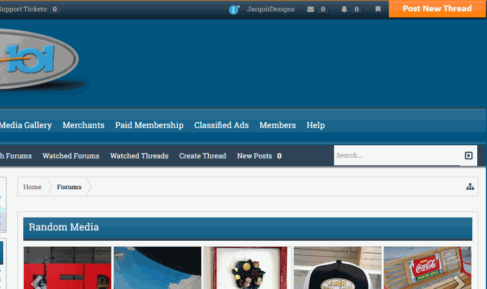This screenshot has width=487, height=289.
Task: Click into the Search field
Action: tap(396, 156)
